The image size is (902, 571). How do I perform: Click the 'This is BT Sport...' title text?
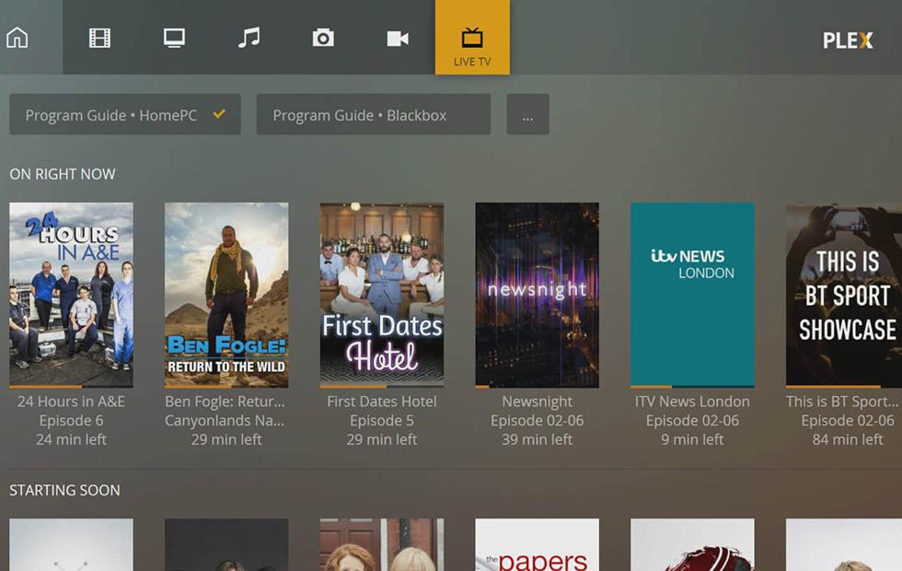click(x=842, y=402)
